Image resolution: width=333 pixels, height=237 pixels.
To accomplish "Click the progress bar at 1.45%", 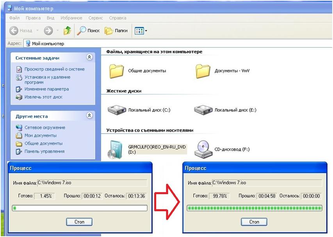I will tap(80, 208).
